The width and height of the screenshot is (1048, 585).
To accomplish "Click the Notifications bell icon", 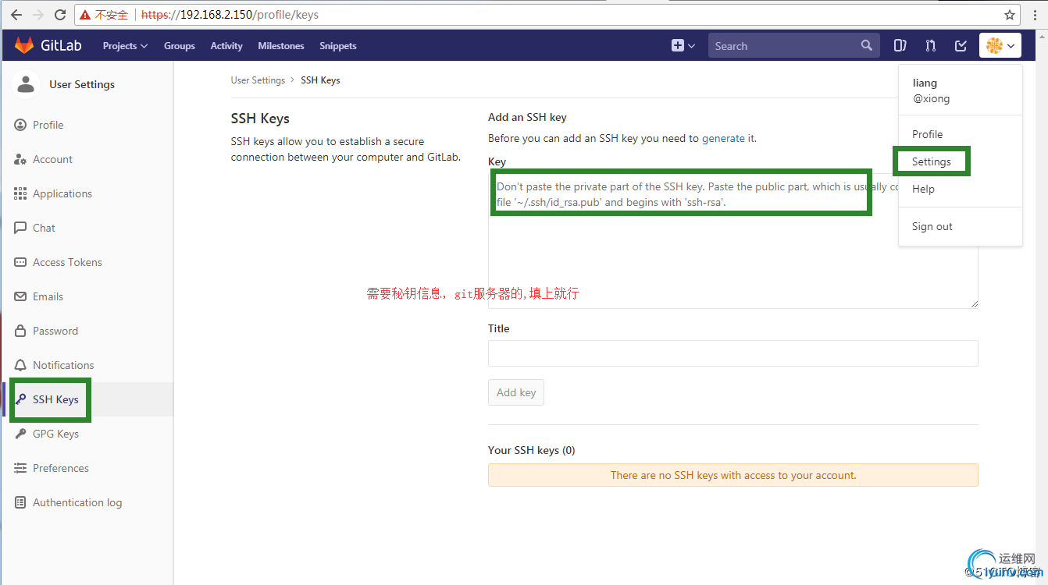I will pos(20,365).
